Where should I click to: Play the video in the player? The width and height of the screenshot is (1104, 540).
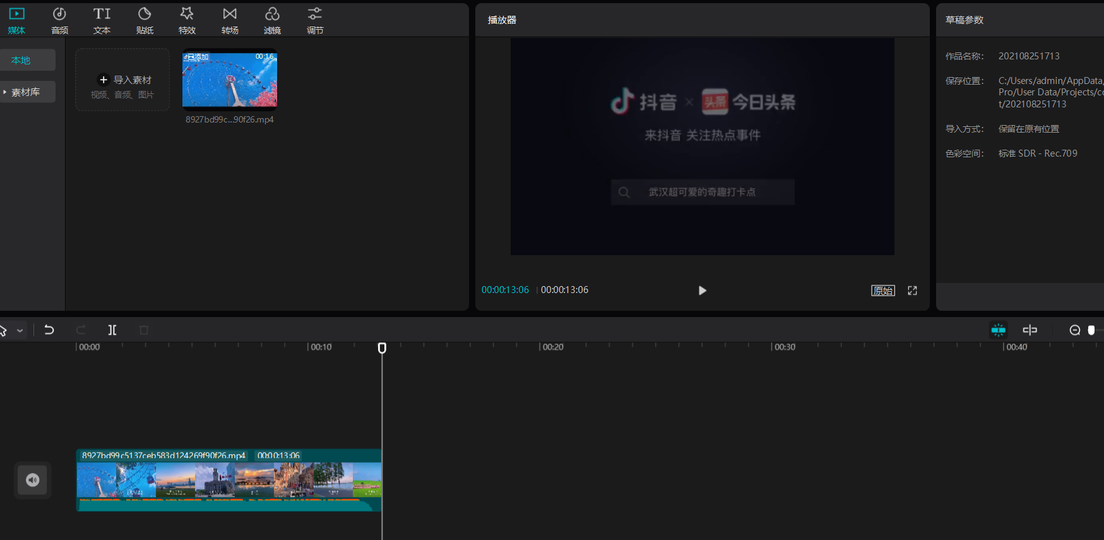pos(702,291)
